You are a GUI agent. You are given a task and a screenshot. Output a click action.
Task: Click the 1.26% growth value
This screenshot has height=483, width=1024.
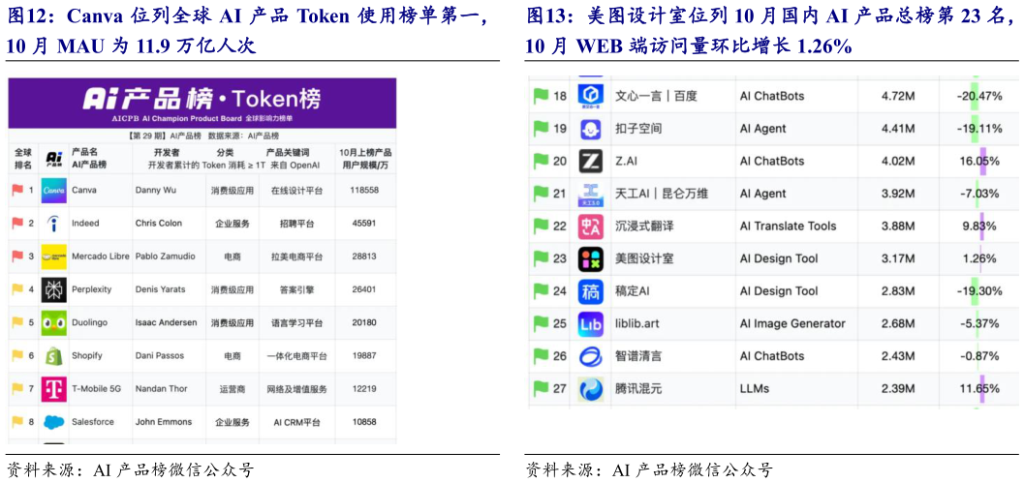click(979, 259)
